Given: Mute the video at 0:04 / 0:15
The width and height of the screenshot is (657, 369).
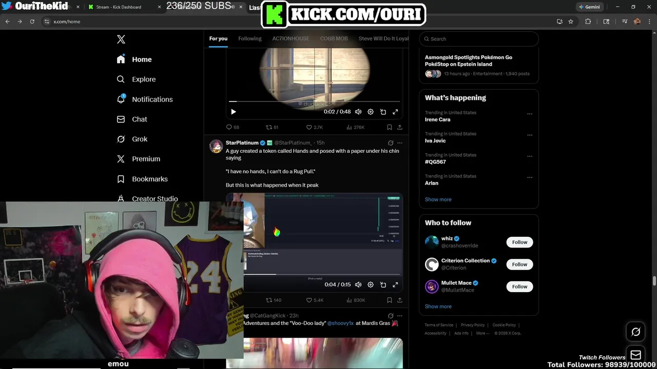Looking at the screenshot, I should tap(358, 284).
